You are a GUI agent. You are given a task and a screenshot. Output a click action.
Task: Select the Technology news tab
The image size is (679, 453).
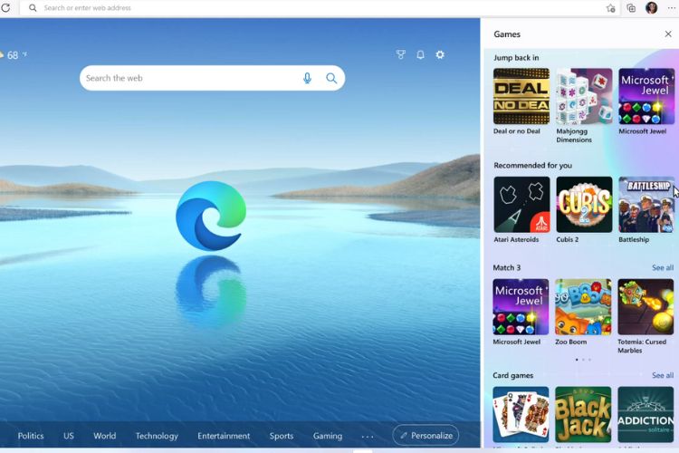[x=157, y=436]
